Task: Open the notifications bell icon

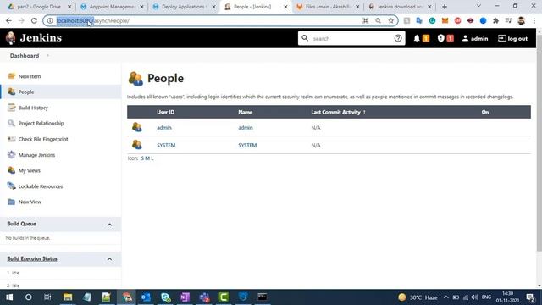Action: point(417,38)
